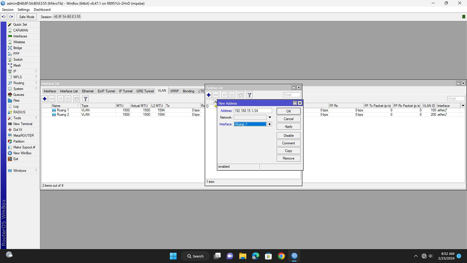The image size is (467, 263).
Task: Click Cancel in New Address dialog
Action: click(x=288, y=119)
